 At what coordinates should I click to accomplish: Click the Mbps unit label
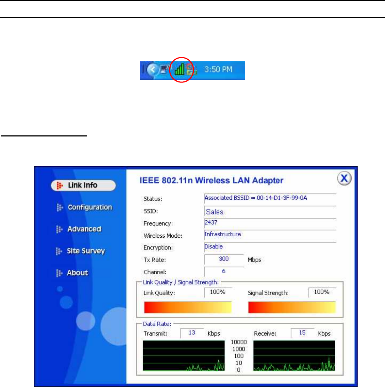coord(255,260)
